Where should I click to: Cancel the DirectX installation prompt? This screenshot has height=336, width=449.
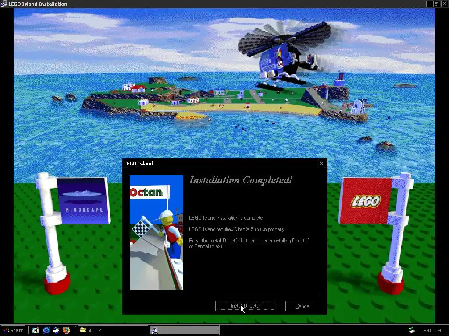coord(303,306)
